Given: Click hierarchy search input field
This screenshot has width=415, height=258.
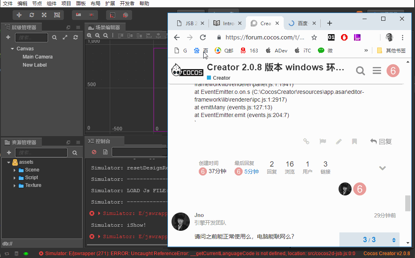Looking at the screenshot, I should click(x=31, y=37).
